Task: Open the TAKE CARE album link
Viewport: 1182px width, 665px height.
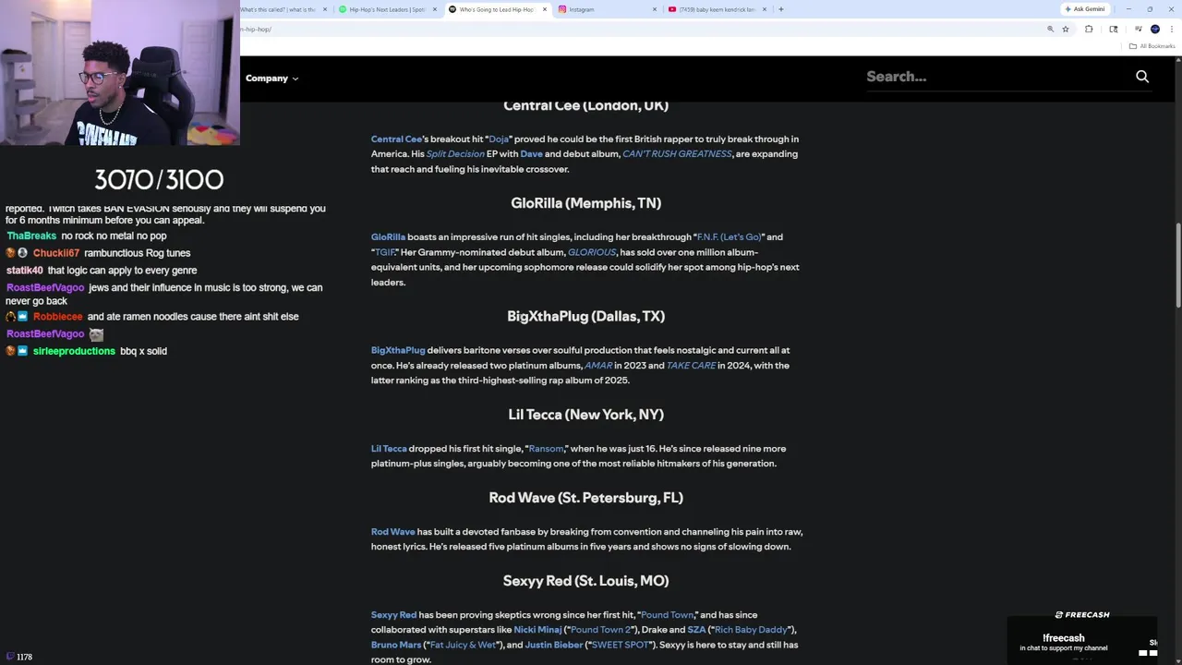Action: (x=691, y=366)
